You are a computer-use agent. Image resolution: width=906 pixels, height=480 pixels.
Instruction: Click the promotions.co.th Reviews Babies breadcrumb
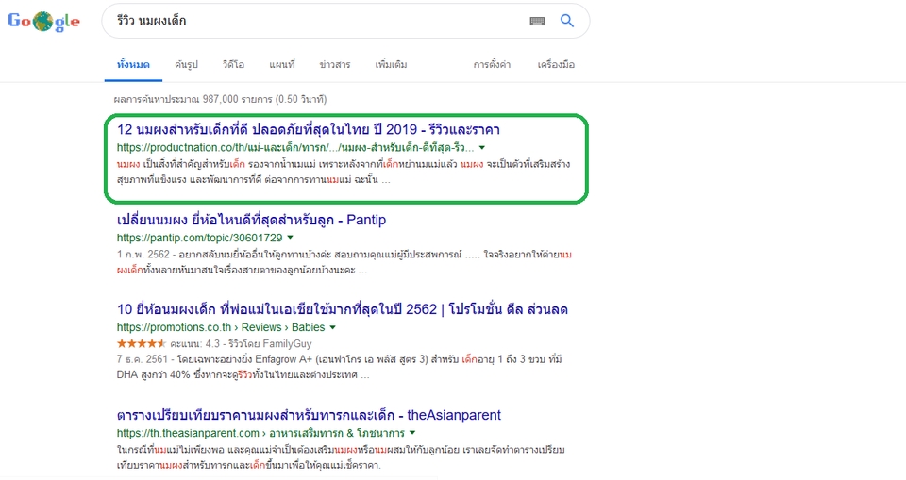click(221, 327)
